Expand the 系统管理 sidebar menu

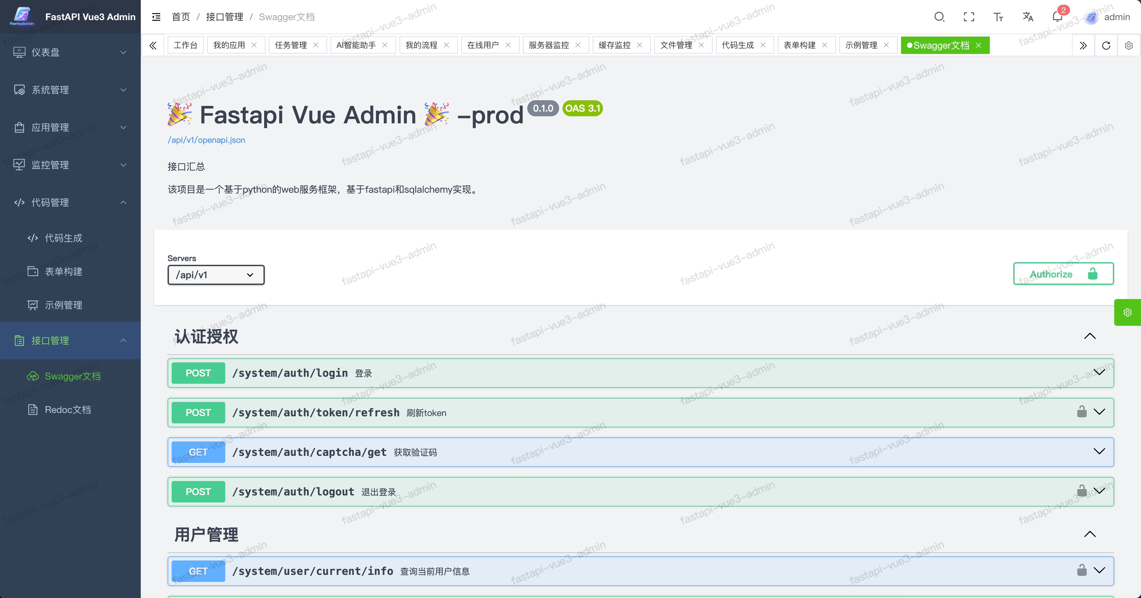coord(70,90)
